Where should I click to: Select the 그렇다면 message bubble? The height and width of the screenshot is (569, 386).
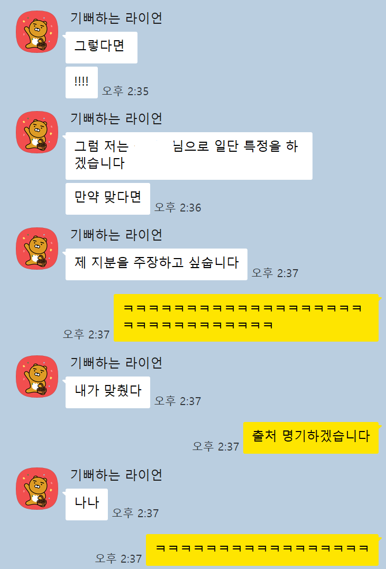[101, 48]
